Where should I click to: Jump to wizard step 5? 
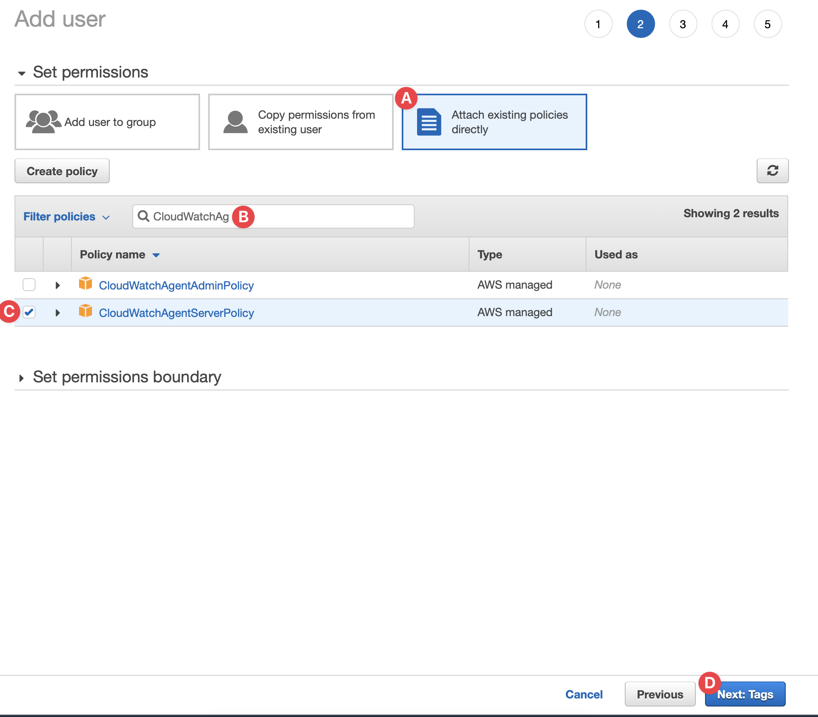coord(768,24)
